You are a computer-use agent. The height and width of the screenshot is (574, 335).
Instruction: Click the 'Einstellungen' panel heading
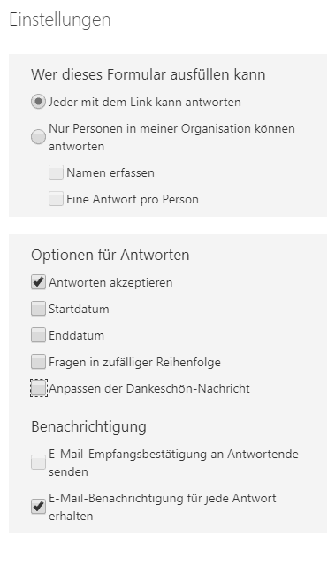pyautogui.click(x=60, y=19)
